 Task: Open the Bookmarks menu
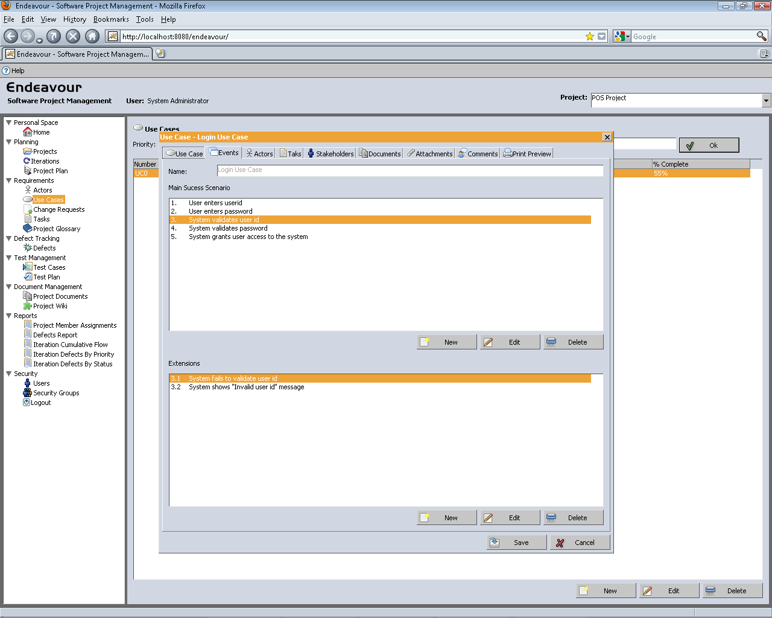click(111, 19)
